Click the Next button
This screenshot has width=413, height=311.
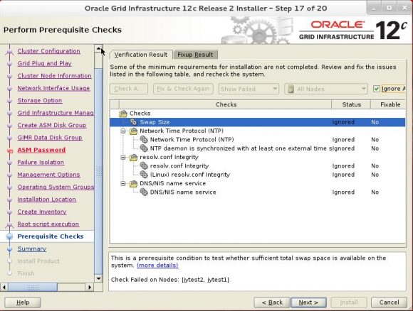click(308, 302)
